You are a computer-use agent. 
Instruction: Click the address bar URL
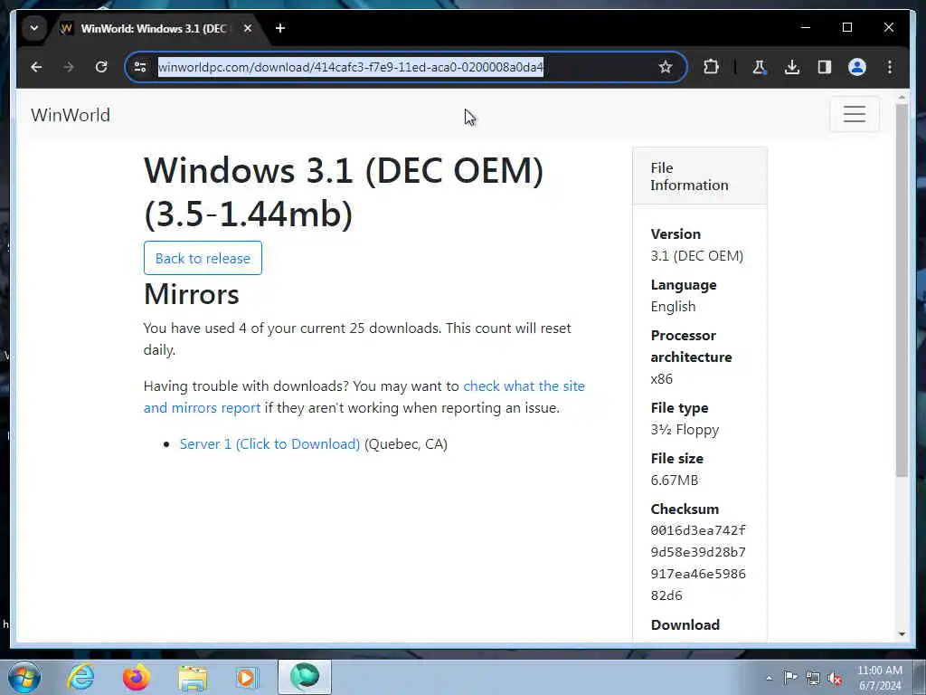click(350, 67)
